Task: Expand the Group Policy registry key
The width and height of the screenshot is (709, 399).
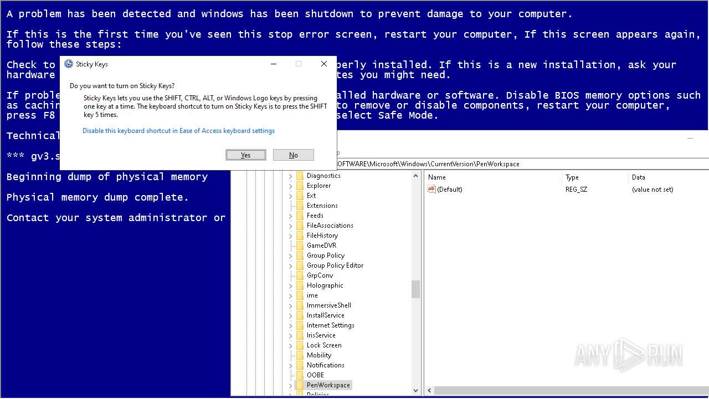Action: [x=290, y=255]
